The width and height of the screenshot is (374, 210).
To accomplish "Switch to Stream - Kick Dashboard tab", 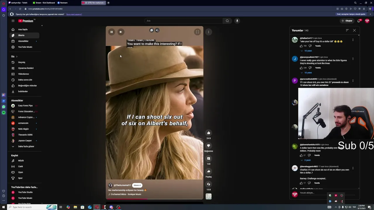I will click(44, 3).
